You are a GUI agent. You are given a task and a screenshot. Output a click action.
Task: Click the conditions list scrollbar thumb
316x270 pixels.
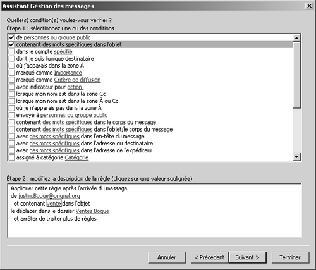(296, 75)
